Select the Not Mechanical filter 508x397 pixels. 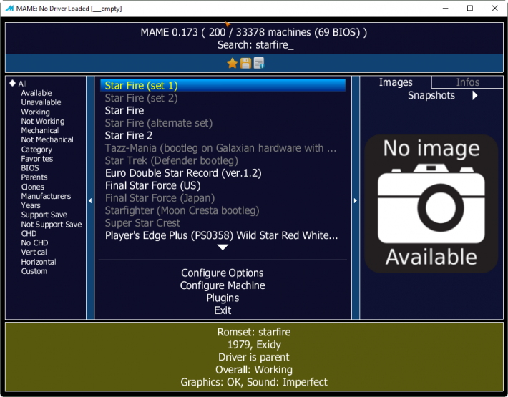click(47, 140)
